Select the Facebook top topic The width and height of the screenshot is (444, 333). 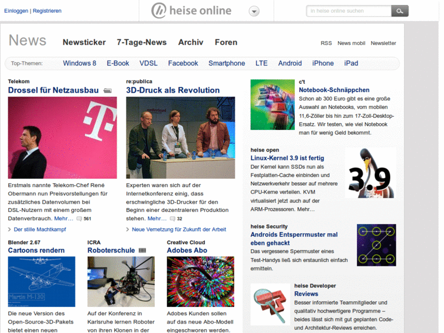tap(183, 63)
